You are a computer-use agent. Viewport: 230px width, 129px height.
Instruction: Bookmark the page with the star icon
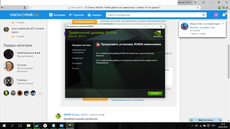point(198,8)
